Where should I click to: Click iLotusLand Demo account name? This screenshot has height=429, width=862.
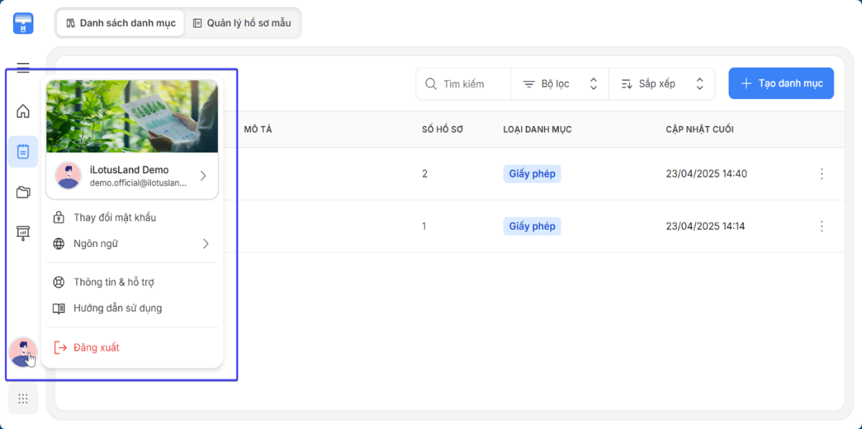pyautogui.click(x=129, y=170)
